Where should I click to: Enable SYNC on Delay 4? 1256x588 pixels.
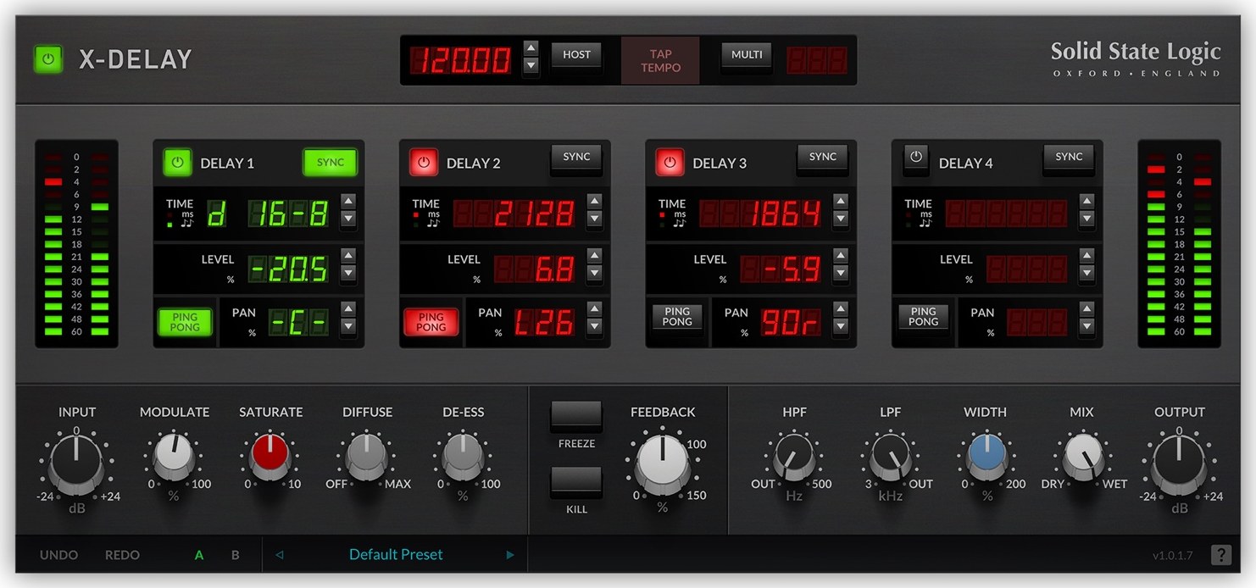(x=1069, y=158)
